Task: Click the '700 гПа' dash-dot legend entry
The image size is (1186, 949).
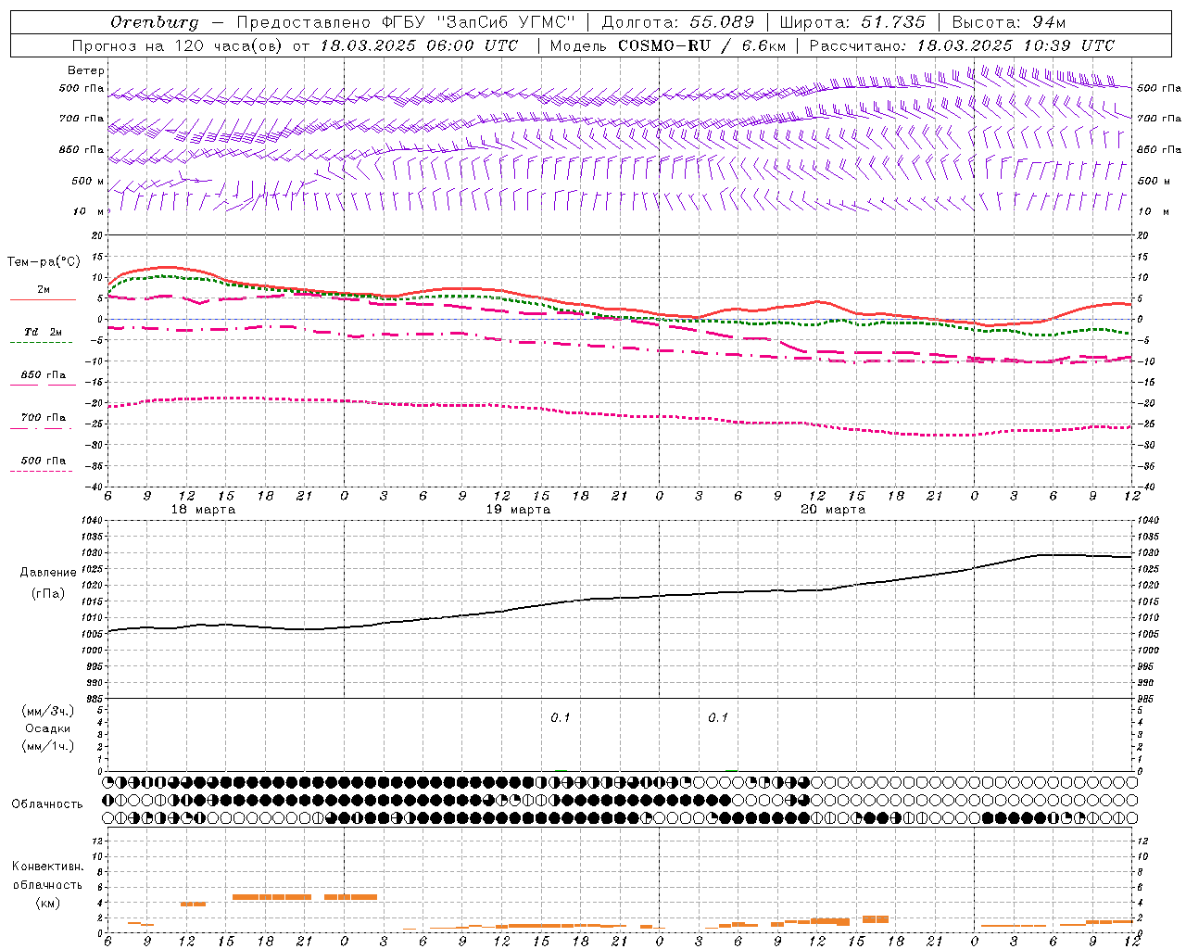Action: (x=44, y=418)
